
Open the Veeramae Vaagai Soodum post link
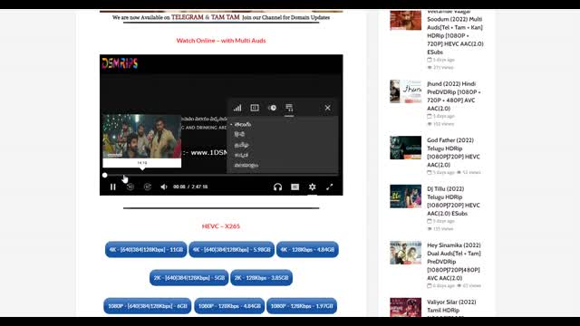click(x=455, y=34)
